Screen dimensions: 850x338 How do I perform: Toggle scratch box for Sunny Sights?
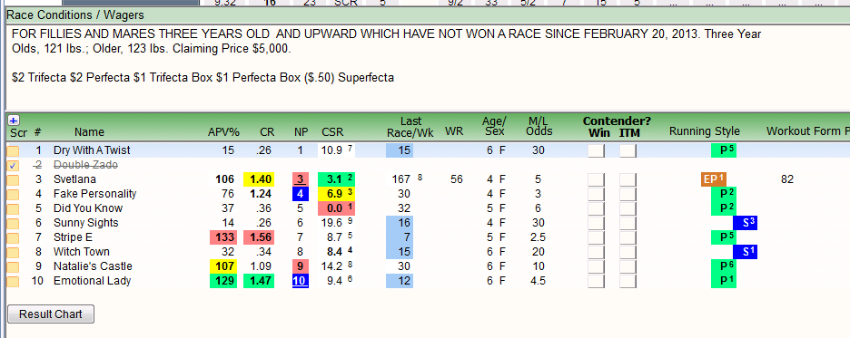coord(13,223)
